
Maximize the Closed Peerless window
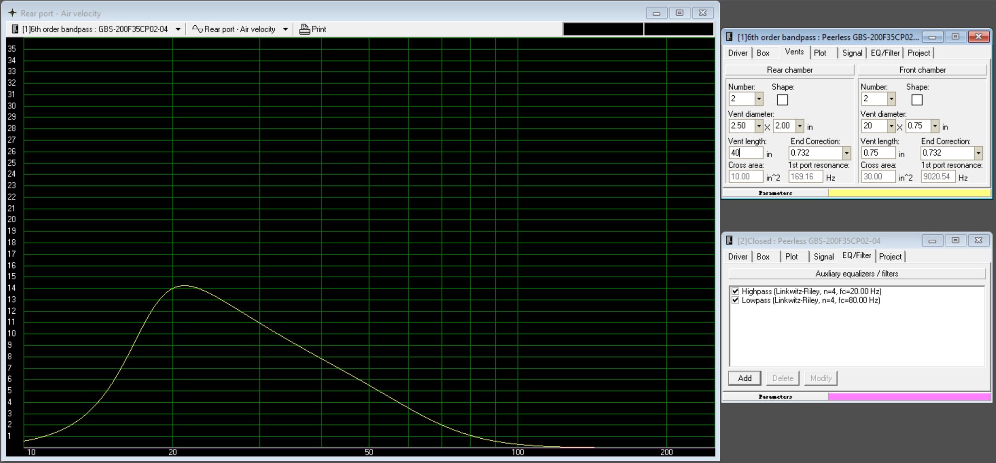coord(955,240)
